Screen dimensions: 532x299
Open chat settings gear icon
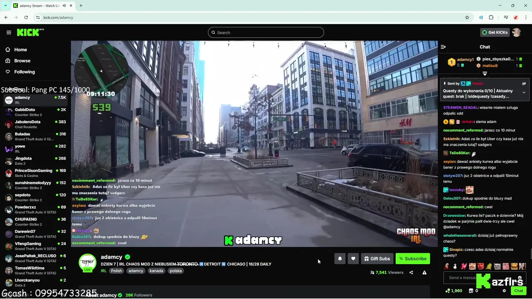click(504, 291)
